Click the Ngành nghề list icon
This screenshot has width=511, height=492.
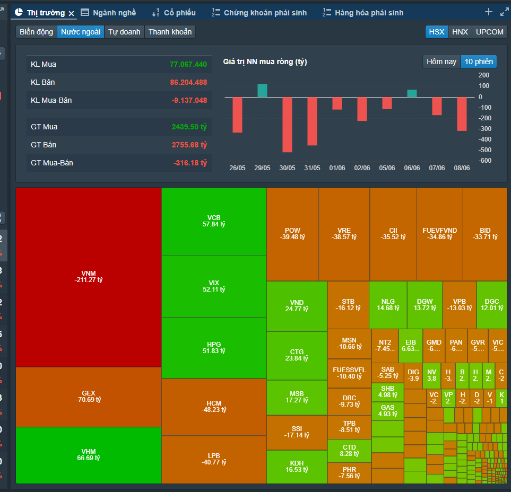click(x=85, y=13)
